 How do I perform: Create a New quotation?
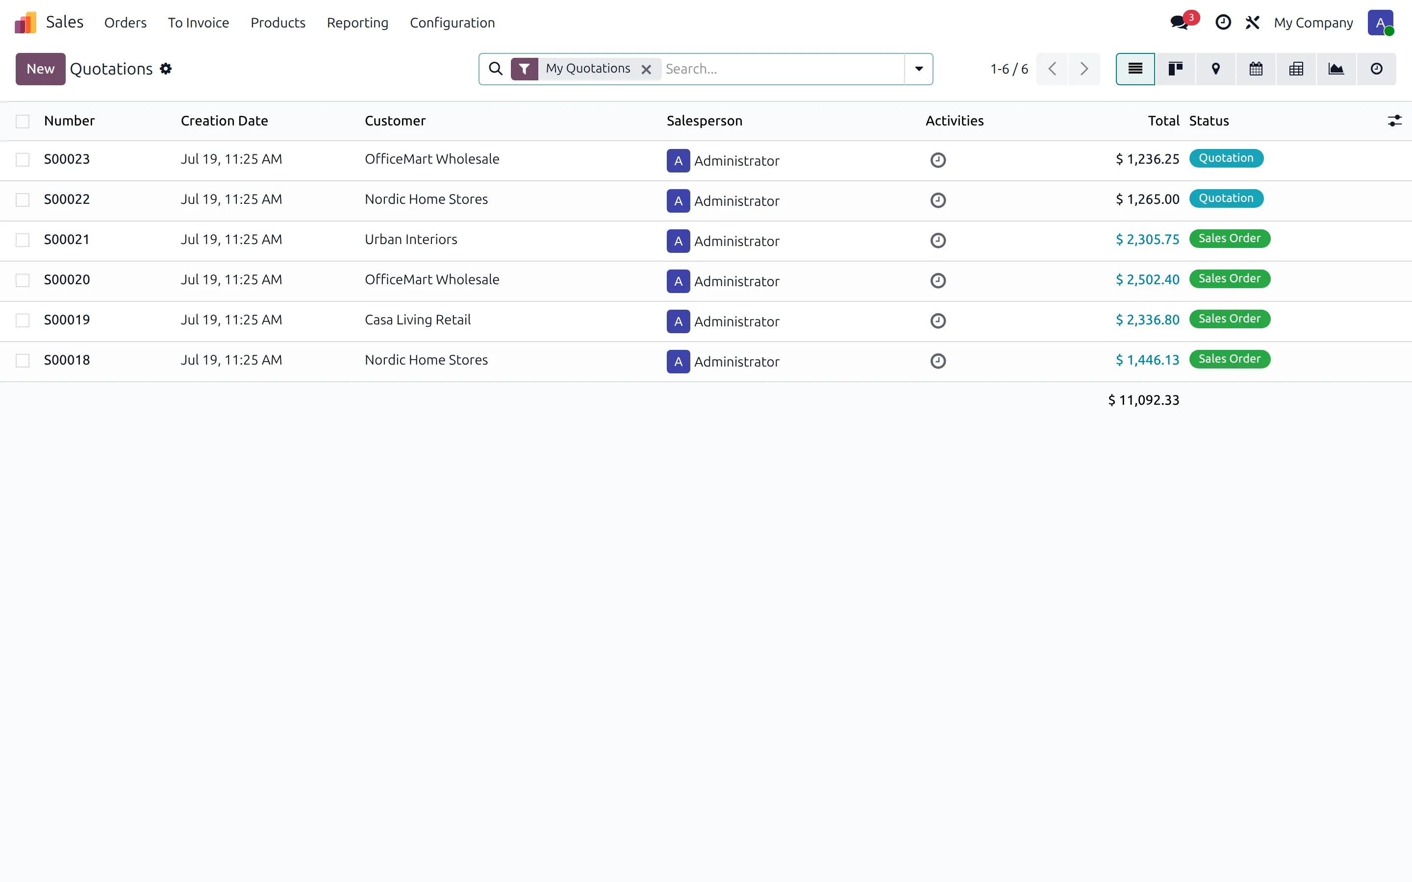pyautogui.click(x=40, y=69)
